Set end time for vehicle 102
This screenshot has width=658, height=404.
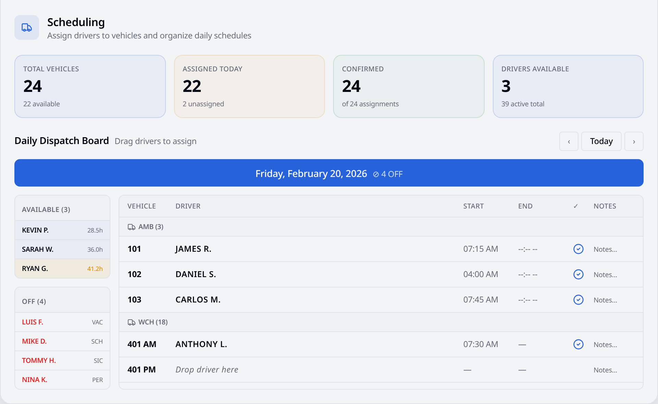[528, 275]
